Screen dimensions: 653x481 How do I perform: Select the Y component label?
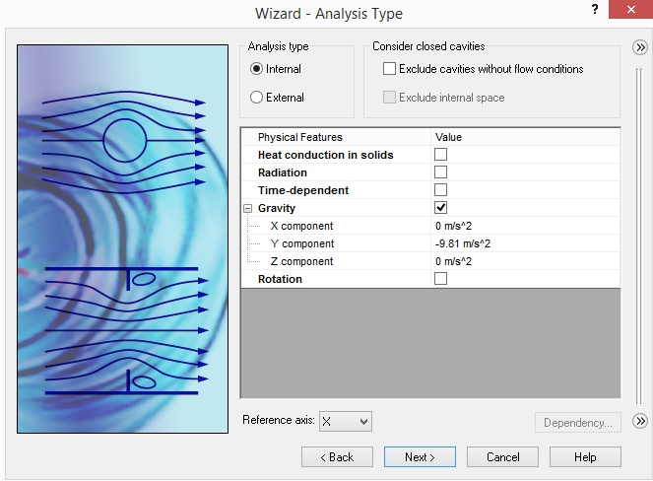[x=302, y=243]
